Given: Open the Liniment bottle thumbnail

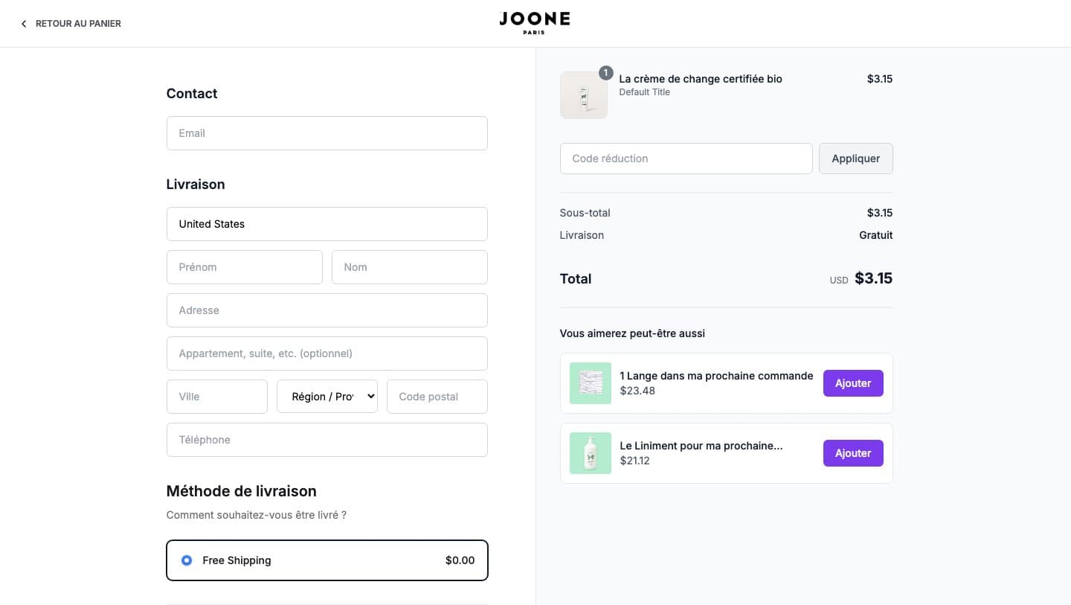Looking at the screenshot, I should 591,453.
